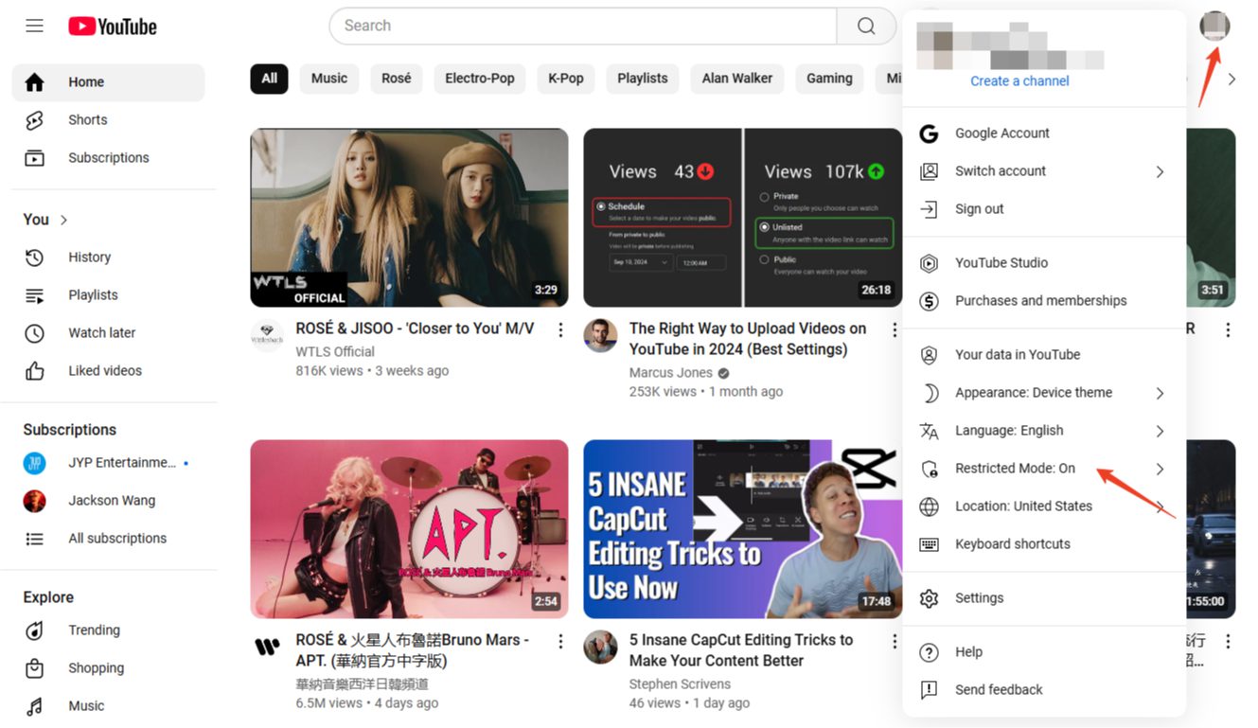Screen dimensions: 1258x728
Task: Play ROSÉ & JISOO Closer to You thumbnail
Action: point(409,218)
